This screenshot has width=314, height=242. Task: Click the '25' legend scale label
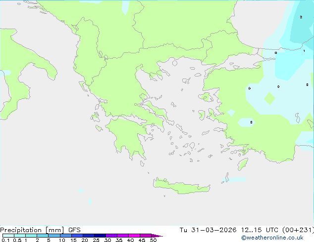96,240
